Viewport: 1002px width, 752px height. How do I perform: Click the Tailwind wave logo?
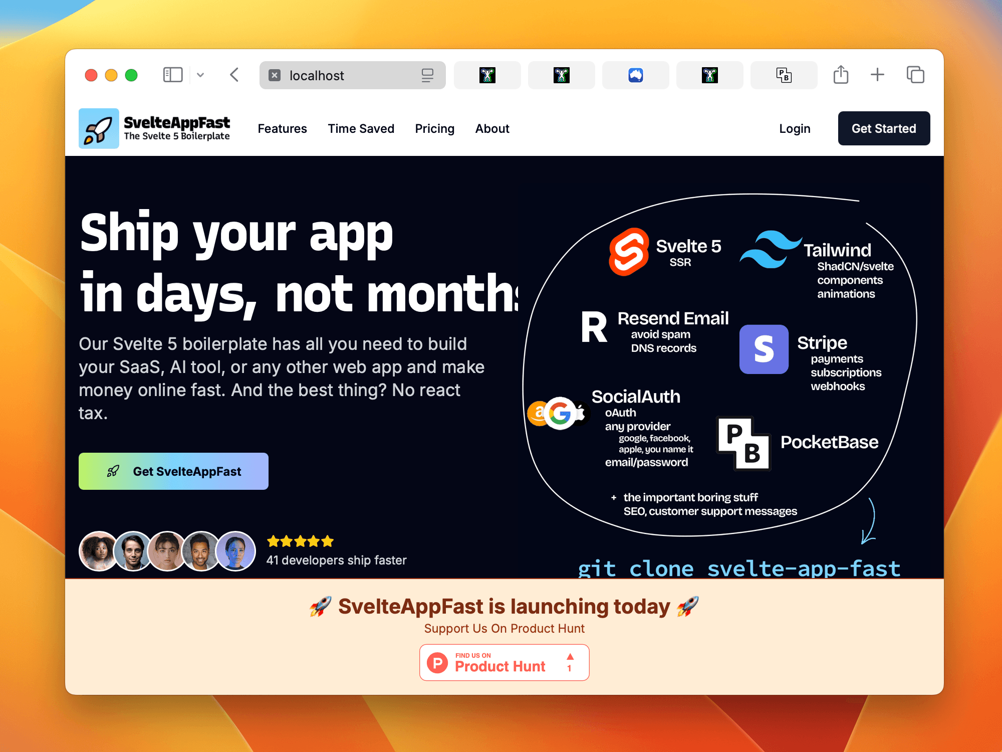click(x=771, y=249)
